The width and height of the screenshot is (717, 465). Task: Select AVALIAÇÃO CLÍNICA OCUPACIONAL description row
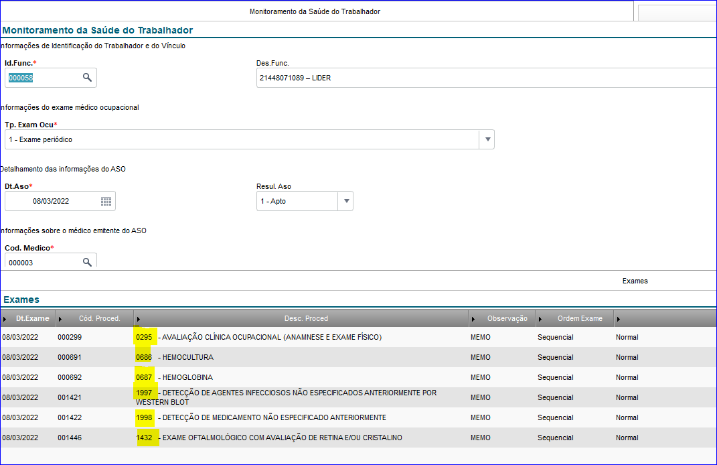point(259,337)
